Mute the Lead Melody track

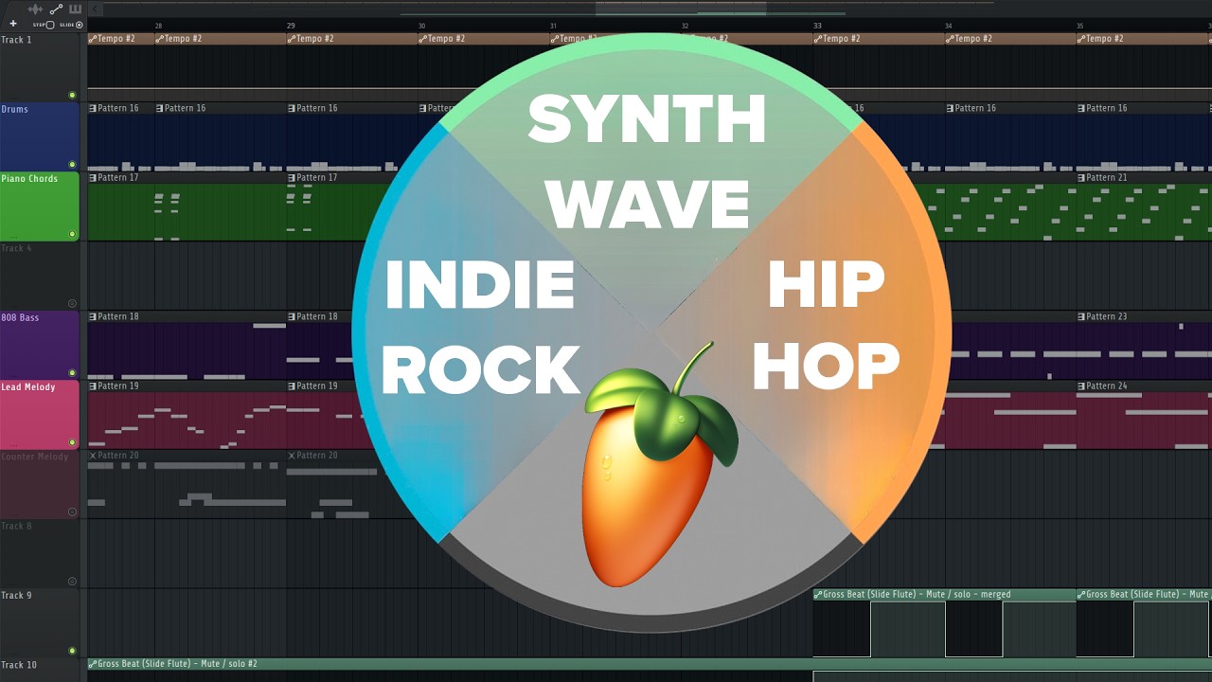click(72, 442)
